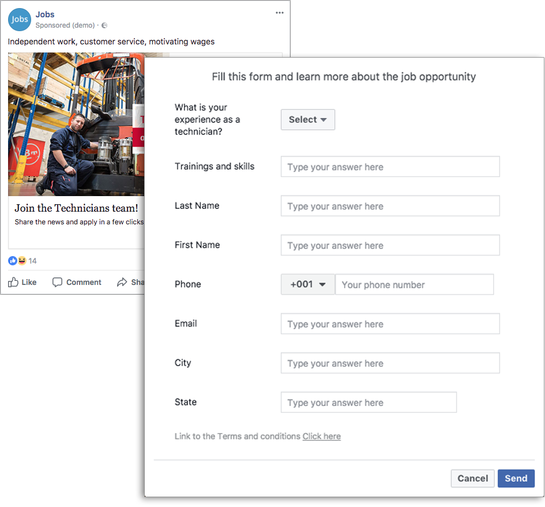Click the Like thumbs-up icon
545x507 pixels.
point(13,282)
